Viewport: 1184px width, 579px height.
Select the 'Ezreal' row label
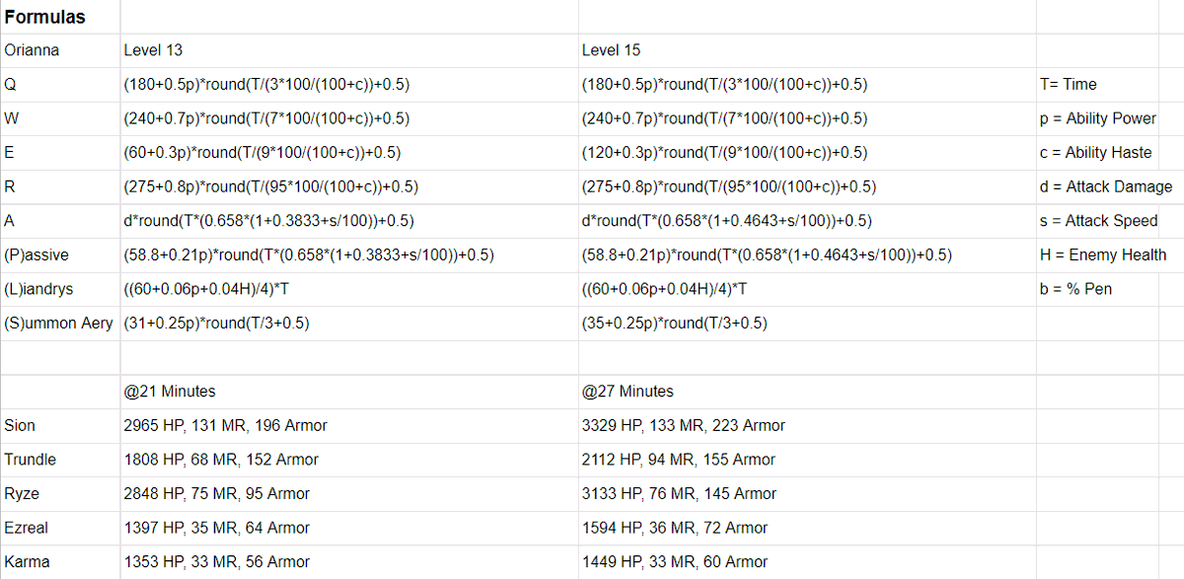(59, 528)
